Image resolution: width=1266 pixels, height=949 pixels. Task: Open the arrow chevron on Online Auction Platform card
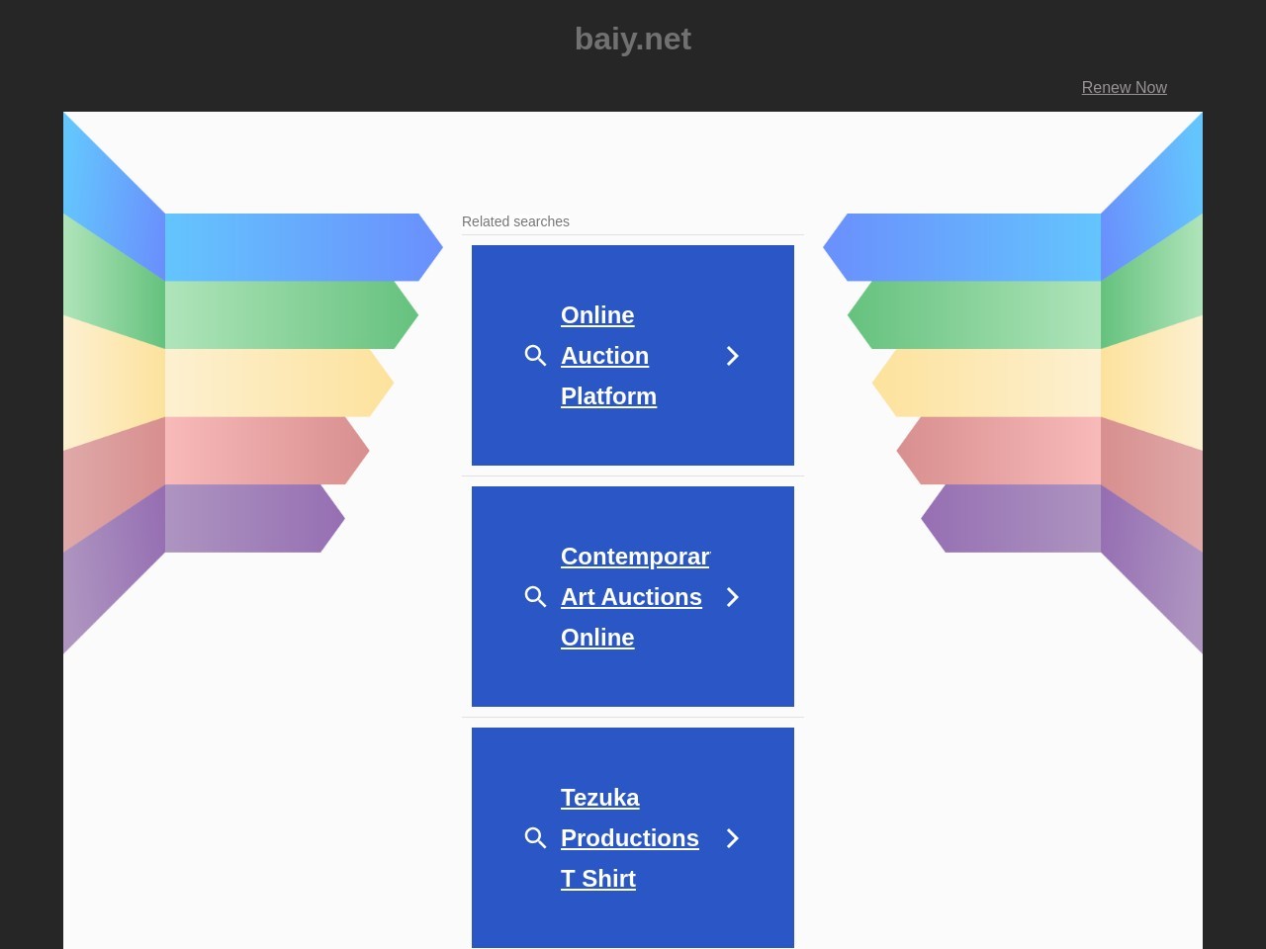(732, 356)
